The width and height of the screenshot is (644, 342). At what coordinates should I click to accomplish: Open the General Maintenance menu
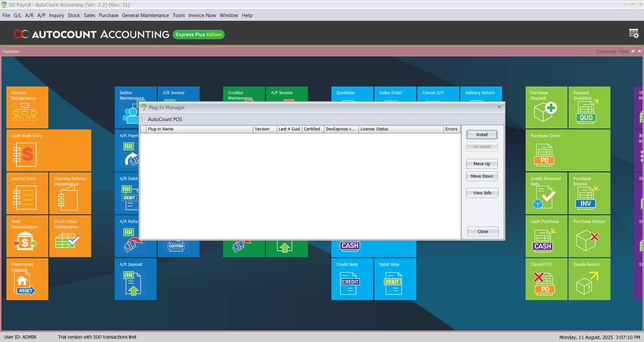pos(145,15)
